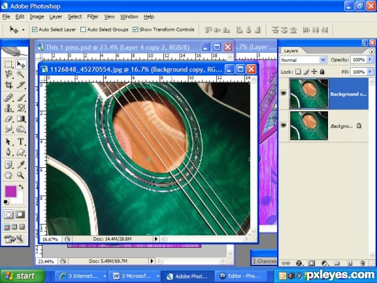Select the Rectangular Marquee tool
Image resolution: width=377 pixels, height=283 pixels.
8,64
